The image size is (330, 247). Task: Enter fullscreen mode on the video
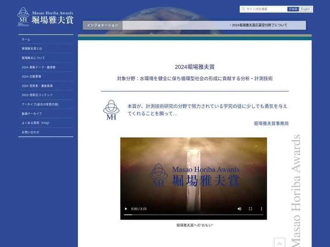click(250, 209)
